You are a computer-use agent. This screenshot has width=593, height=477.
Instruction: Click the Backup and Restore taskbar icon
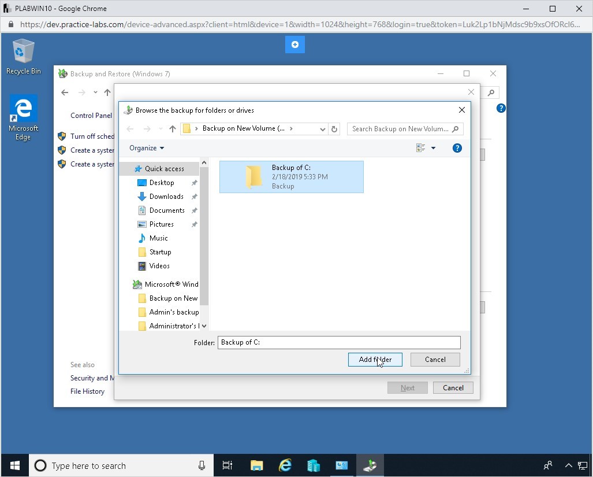370,465
